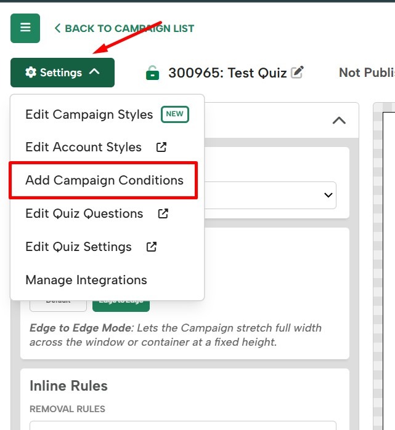Select the Default display mode

tap(58, 302)
